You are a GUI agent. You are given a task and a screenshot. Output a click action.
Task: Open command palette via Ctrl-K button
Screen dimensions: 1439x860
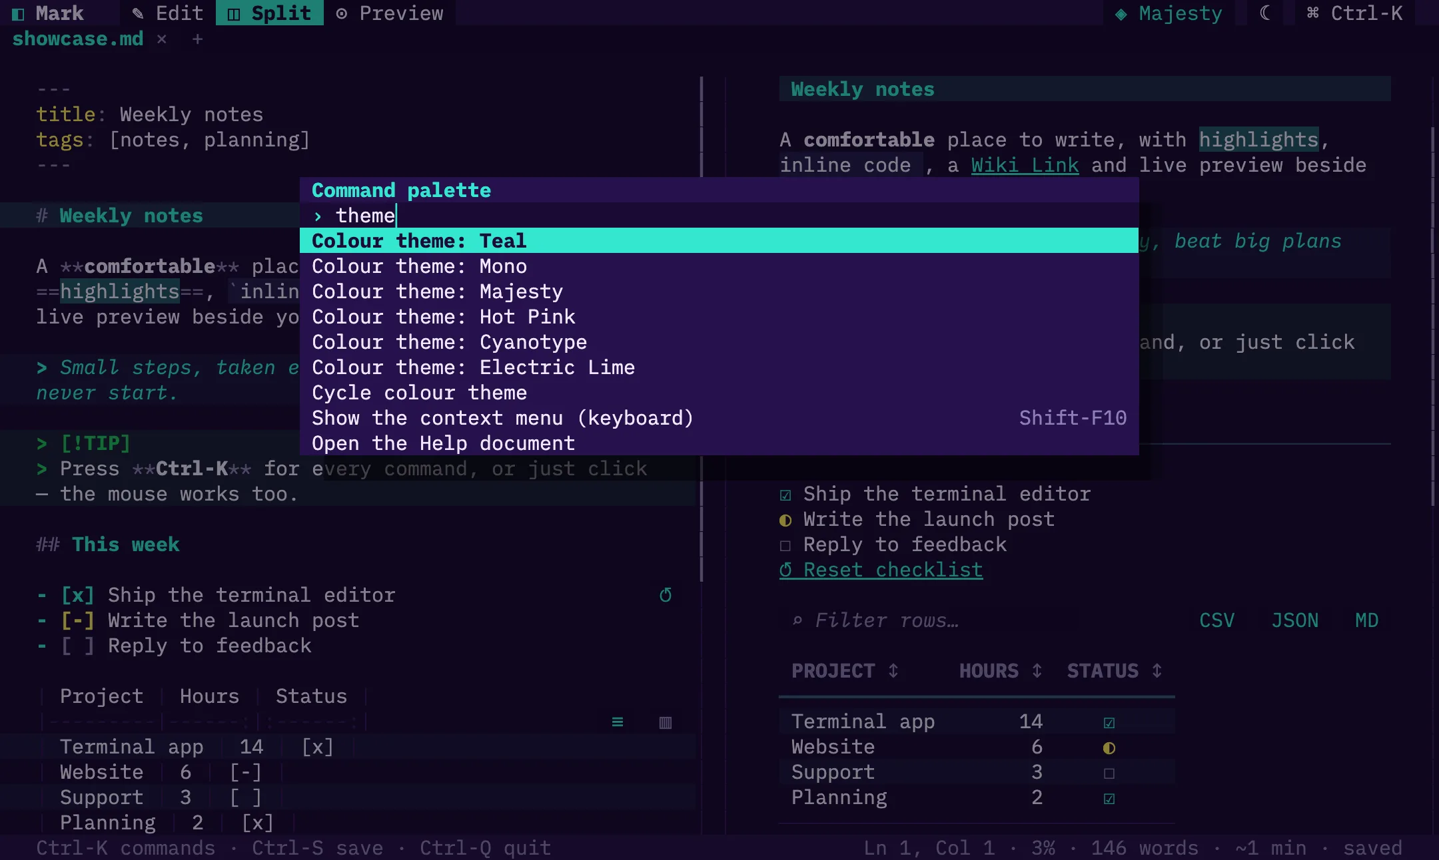[1355, 13]
